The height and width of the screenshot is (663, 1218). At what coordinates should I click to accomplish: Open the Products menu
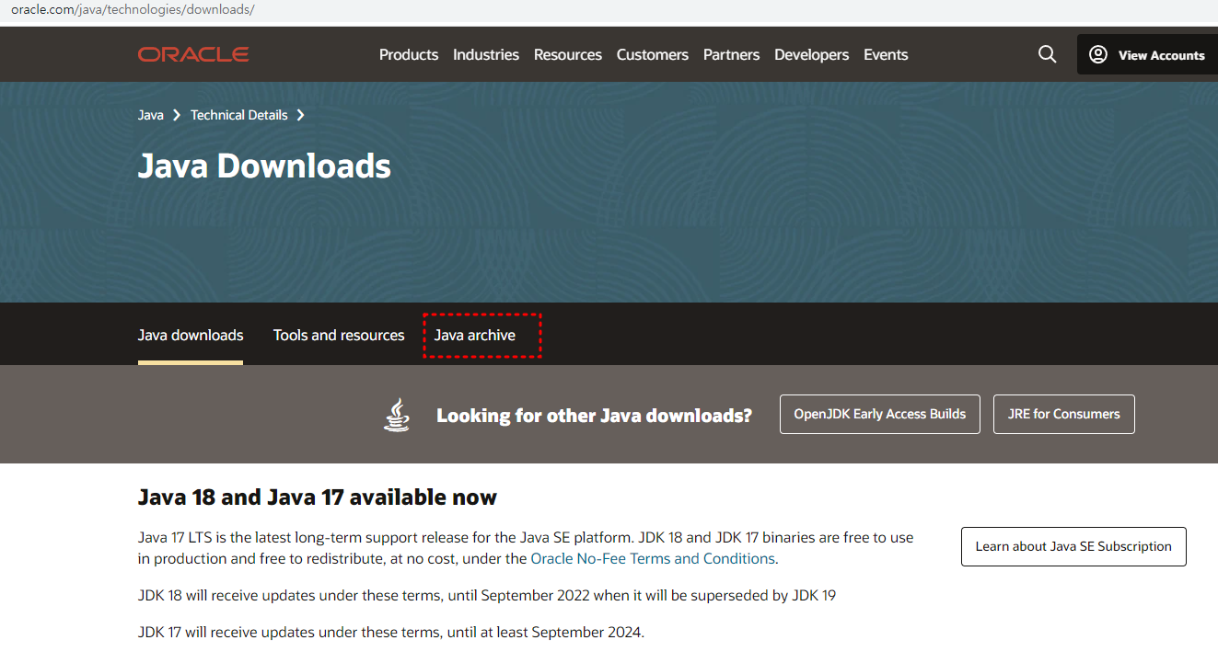point(409,54)
